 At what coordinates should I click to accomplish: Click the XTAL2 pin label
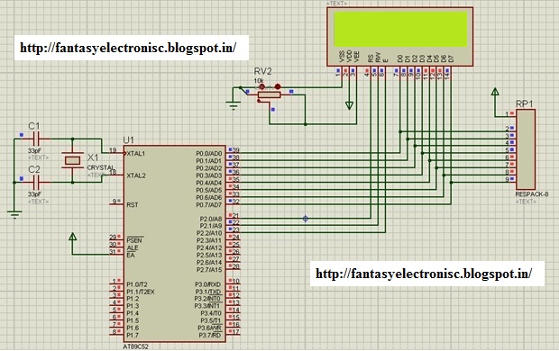136,175
